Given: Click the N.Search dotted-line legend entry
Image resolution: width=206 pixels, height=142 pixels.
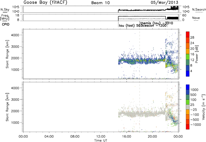Looking at the screenshot, I should pos(198,10).
